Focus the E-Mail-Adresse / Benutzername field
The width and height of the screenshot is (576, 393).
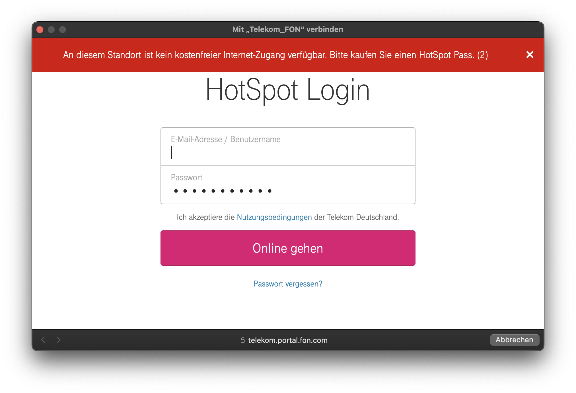point(287,153)
